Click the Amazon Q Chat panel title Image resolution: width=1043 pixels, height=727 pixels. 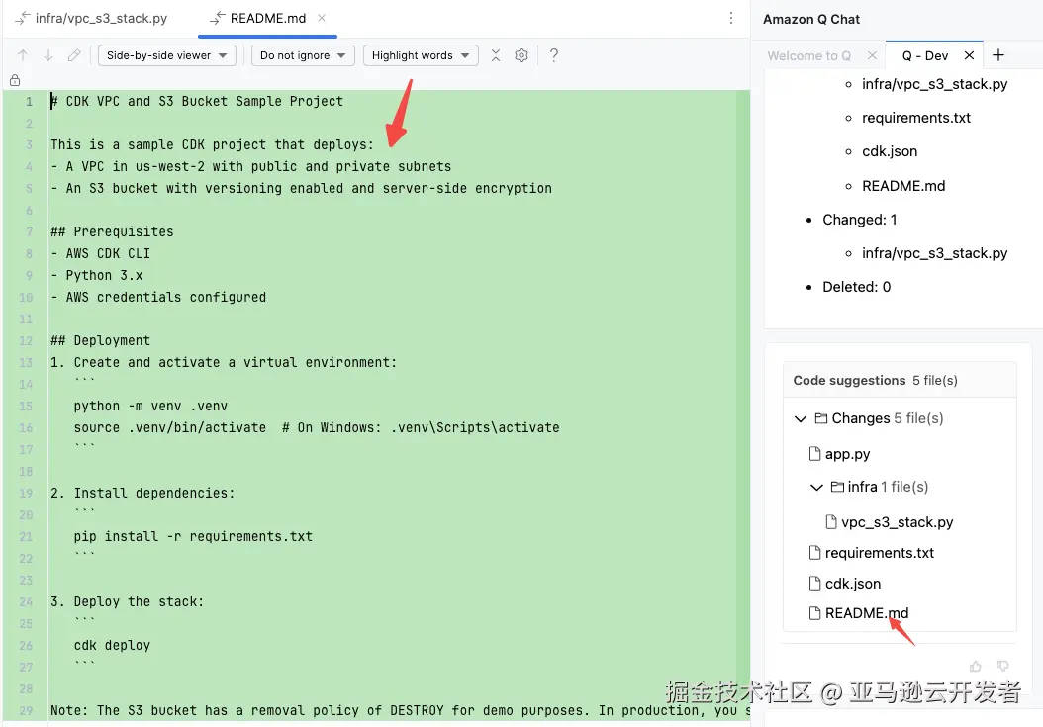point(810,20)
